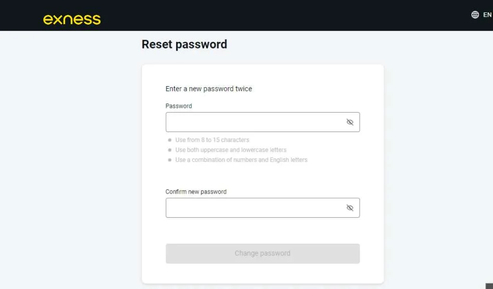The image size is (493, 289).
Task: Select the Exness brand icon top left
Action: click(71, 19)
